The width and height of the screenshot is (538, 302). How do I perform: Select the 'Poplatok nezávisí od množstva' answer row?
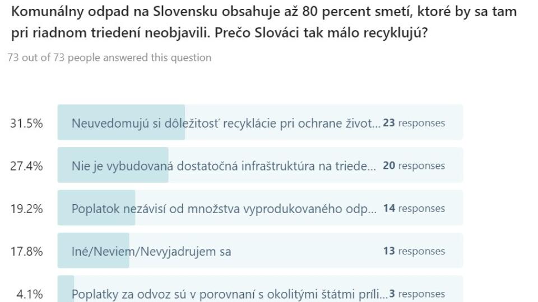click(x=260, y=208)
